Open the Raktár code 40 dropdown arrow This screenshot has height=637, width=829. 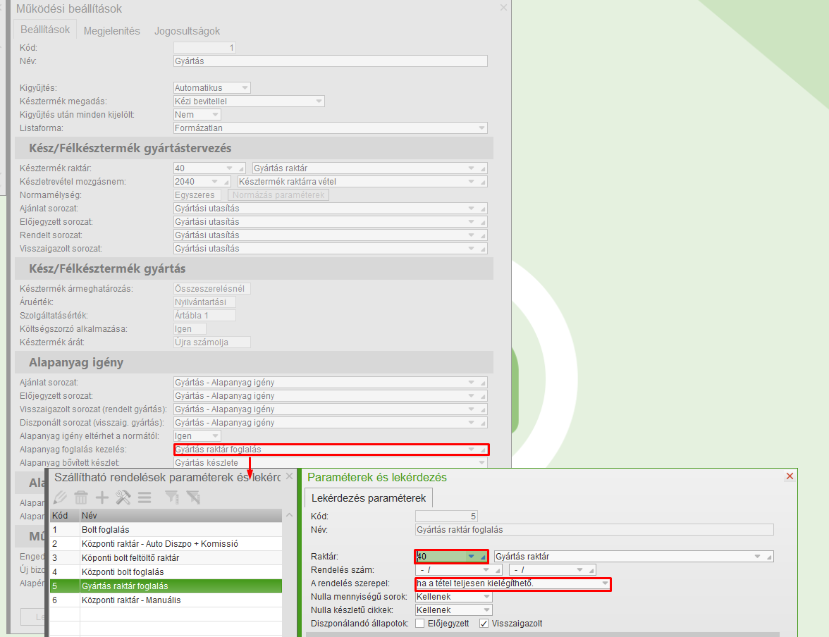point(471,556)
